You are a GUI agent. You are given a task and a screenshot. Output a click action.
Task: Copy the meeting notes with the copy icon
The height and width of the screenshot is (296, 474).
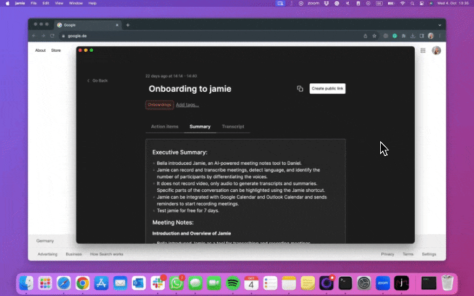click(300, 89)
